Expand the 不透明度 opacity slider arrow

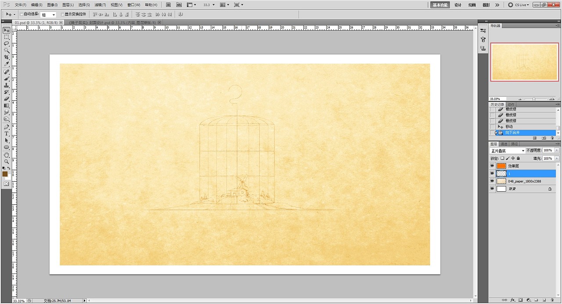tap(557, 150)
